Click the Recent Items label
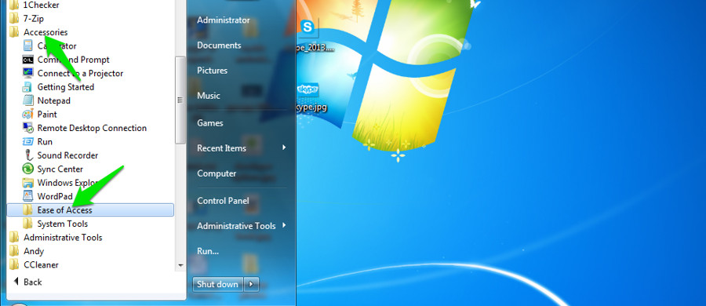The width and height of the screenshot is (706, 306). pos(221,148)
